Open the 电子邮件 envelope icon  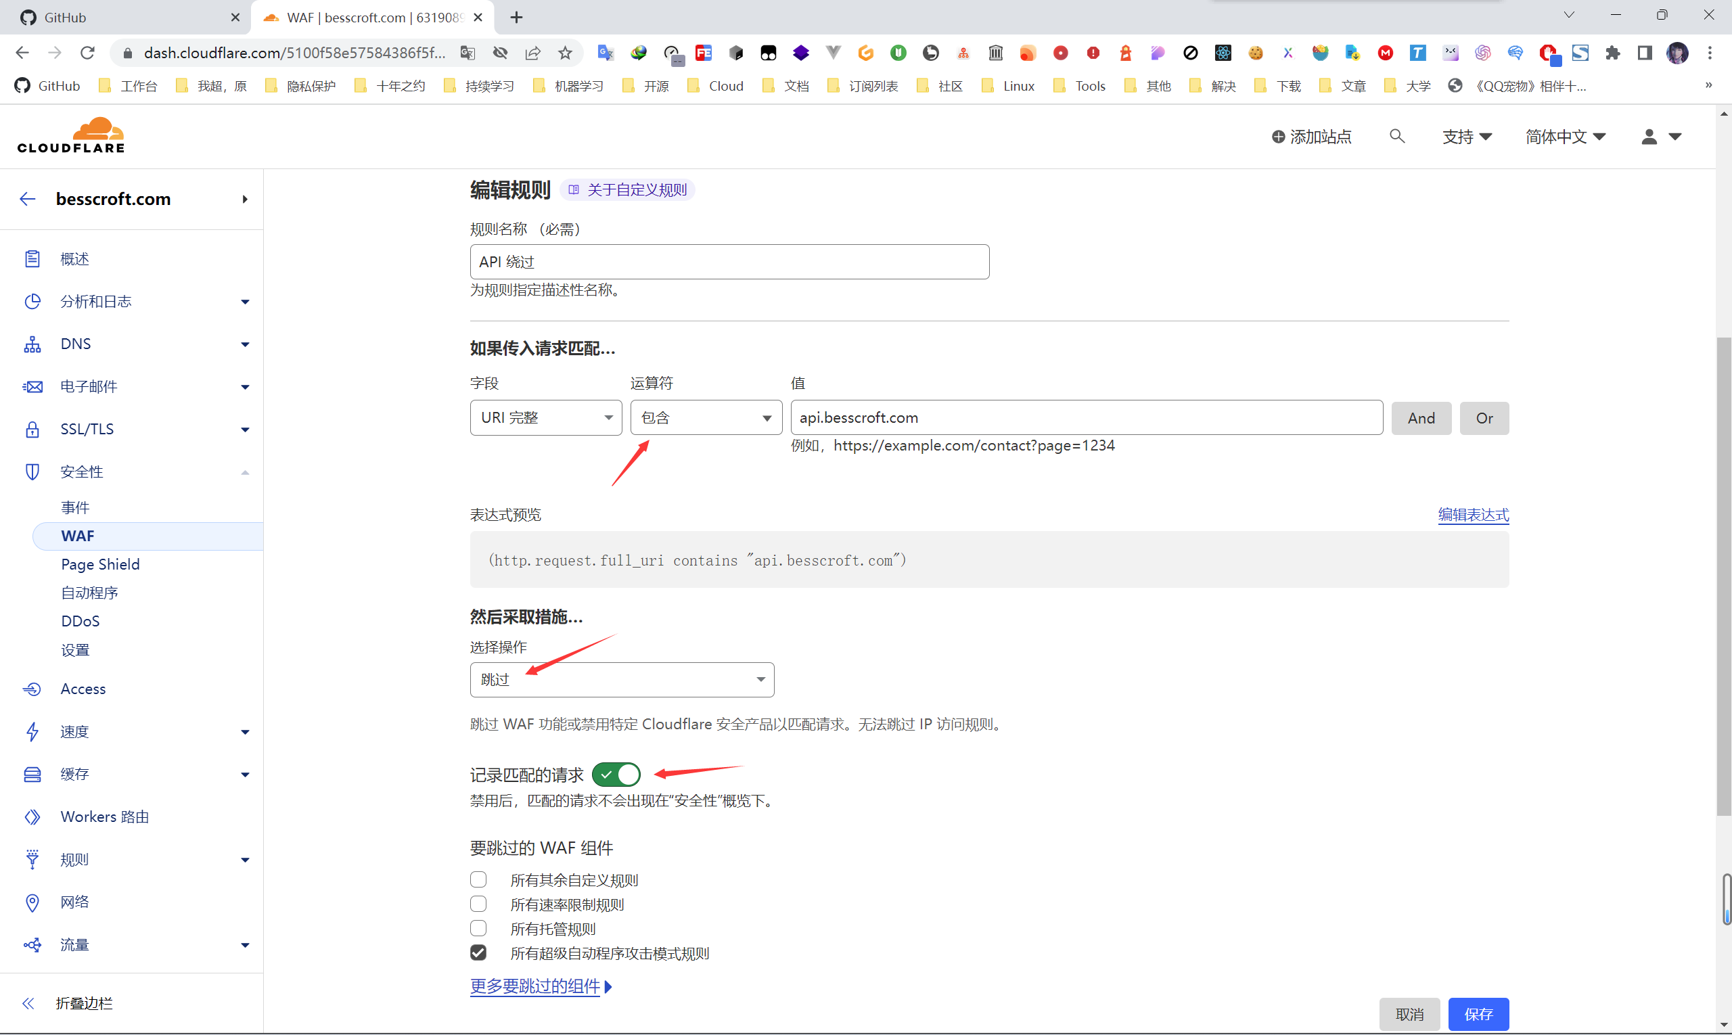[32, 386]
